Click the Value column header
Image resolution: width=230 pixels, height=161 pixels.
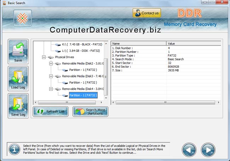click(194, 44)
